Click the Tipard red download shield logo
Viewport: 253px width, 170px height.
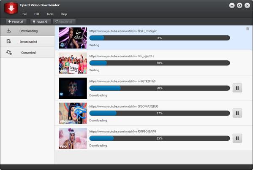pos(11,8)
